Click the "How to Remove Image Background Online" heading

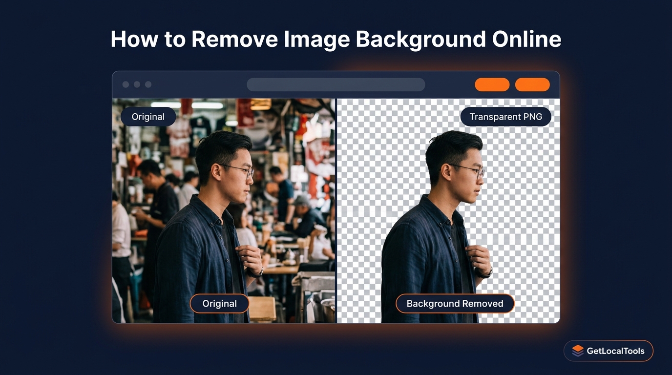pyautogui.click(x=336, y=39)
